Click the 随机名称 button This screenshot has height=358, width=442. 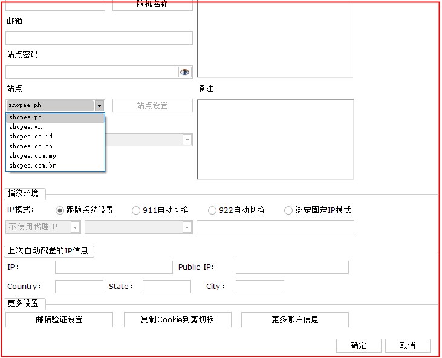152,5
